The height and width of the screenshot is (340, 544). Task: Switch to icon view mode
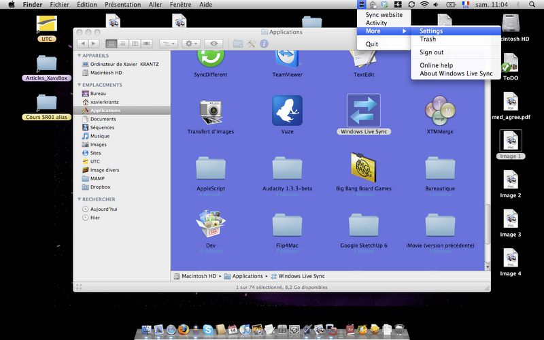coord(111,44)
